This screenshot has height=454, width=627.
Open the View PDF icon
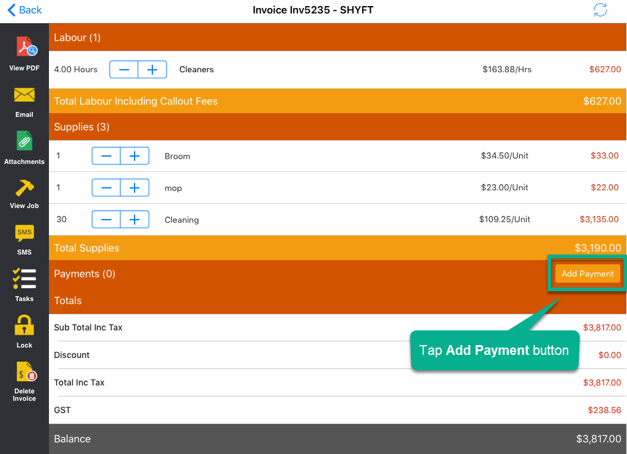pos(24,48)
